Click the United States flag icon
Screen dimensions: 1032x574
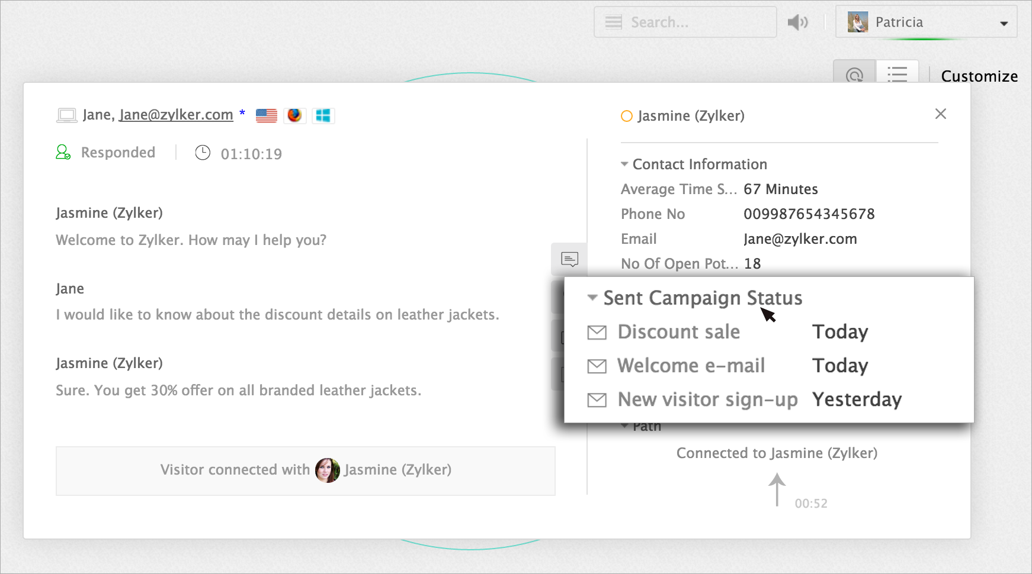(267, 115)
